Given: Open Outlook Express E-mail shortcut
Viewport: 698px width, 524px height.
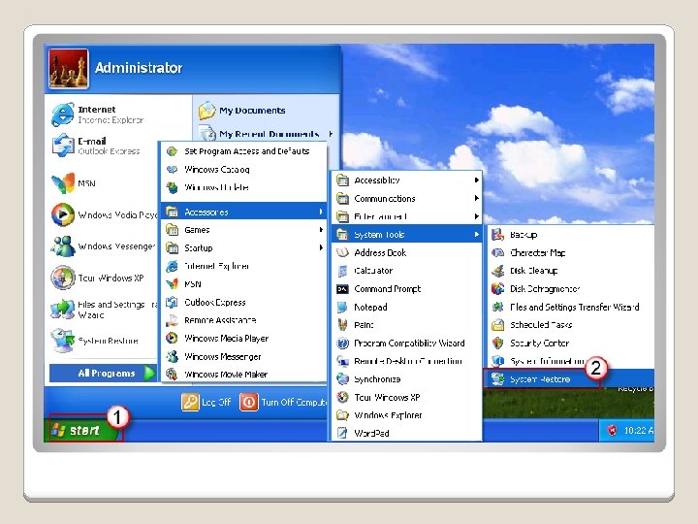Looking at the screenshot, I should tap(96, 146).
